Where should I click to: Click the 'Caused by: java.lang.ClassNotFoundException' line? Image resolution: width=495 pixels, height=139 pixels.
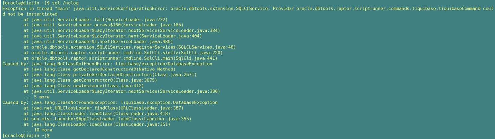tap(110, 102)
